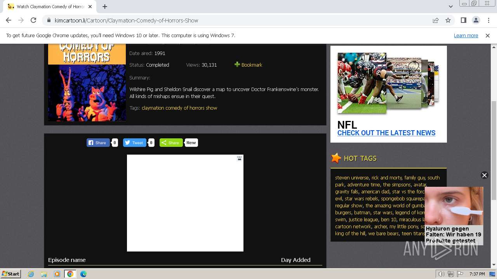Screen dimensions: 497x279
Task: Click the Hot Tags star icon
Action: tap(336, 158)
